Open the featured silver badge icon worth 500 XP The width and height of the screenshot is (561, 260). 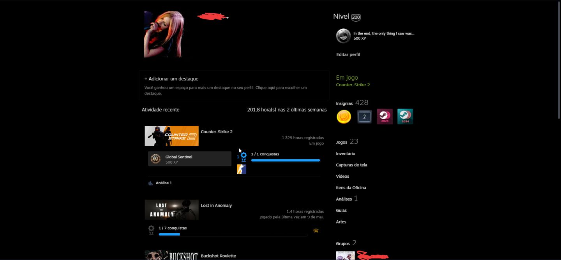(x=343, y=36)
